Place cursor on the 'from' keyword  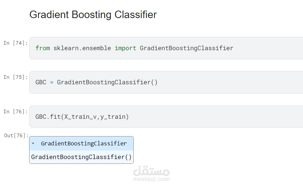43,48
